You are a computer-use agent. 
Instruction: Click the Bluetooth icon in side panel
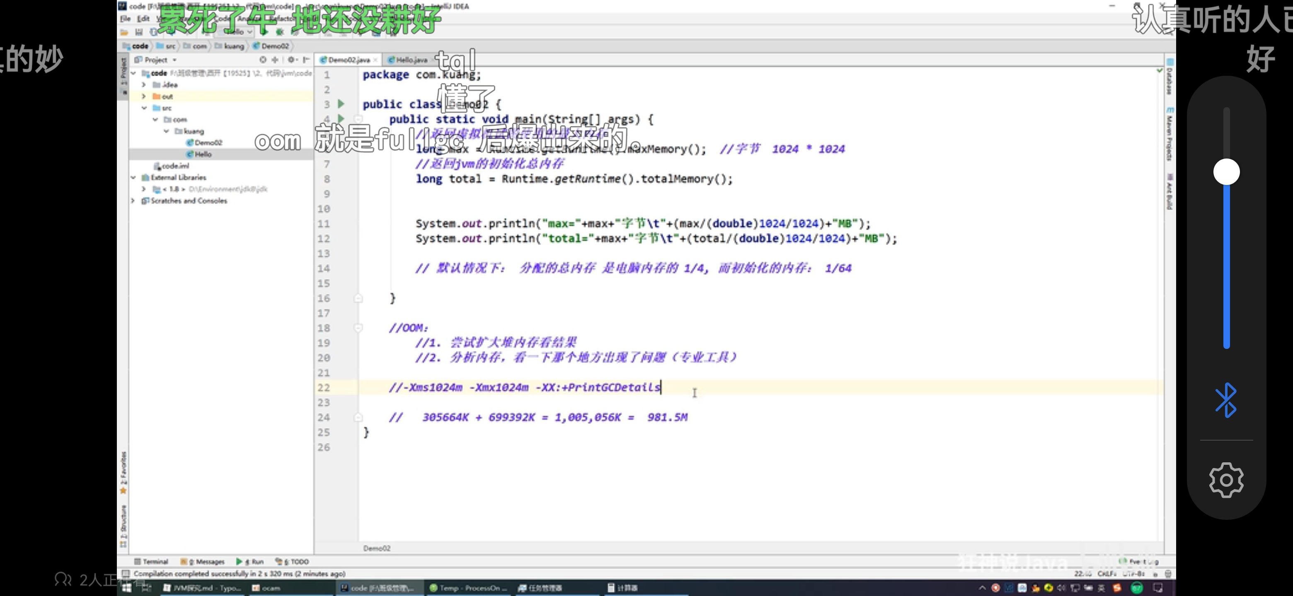1226,400
